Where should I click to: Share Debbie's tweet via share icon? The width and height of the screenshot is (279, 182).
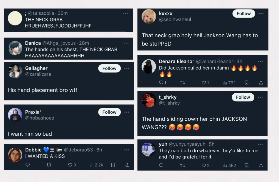[127, 165]
